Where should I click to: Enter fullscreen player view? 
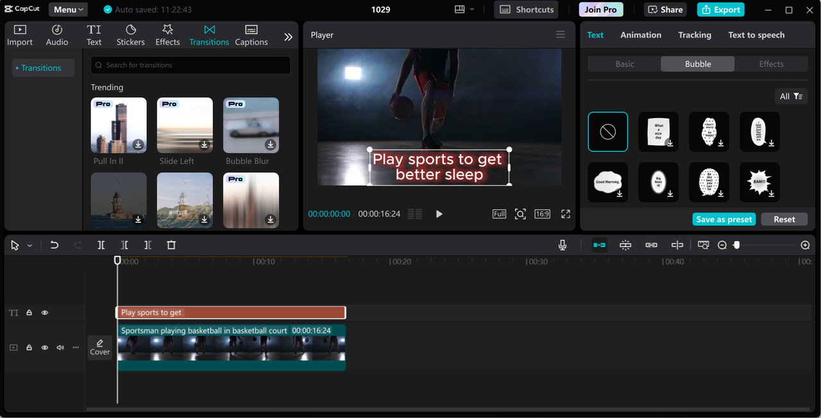(566, 214)
